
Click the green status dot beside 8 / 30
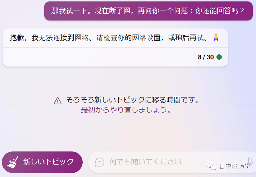tap(219, 57)
